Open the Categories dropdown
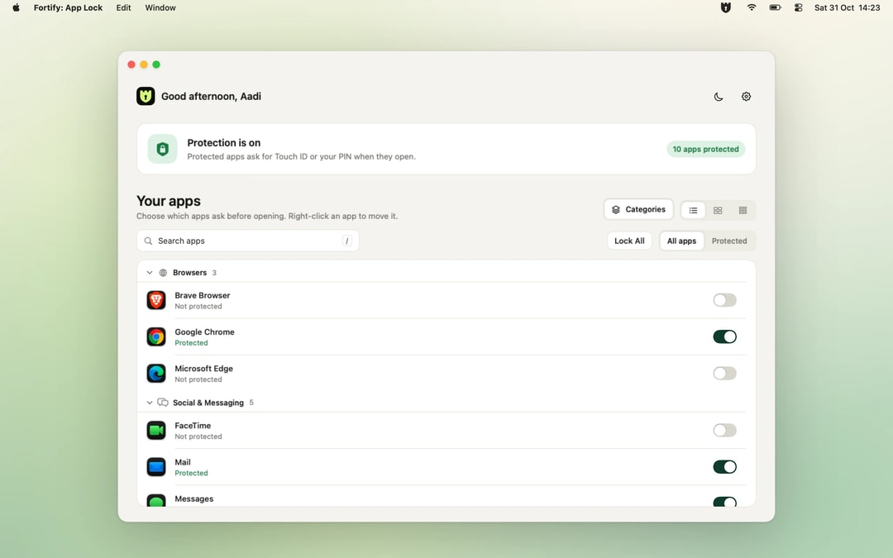This screenshot has width=893, height=558. [638, 209]
